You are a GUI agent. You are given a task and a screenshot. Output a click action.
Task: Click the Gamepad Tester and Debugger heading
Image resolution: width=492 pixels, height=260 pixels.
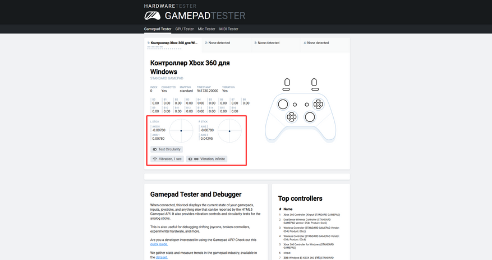pyautogui.click(x=196, y=194)
